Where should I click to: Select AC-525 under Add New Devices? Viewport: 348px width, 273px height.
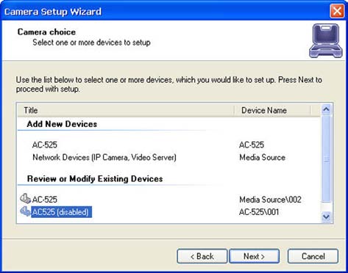coord(45,145)
